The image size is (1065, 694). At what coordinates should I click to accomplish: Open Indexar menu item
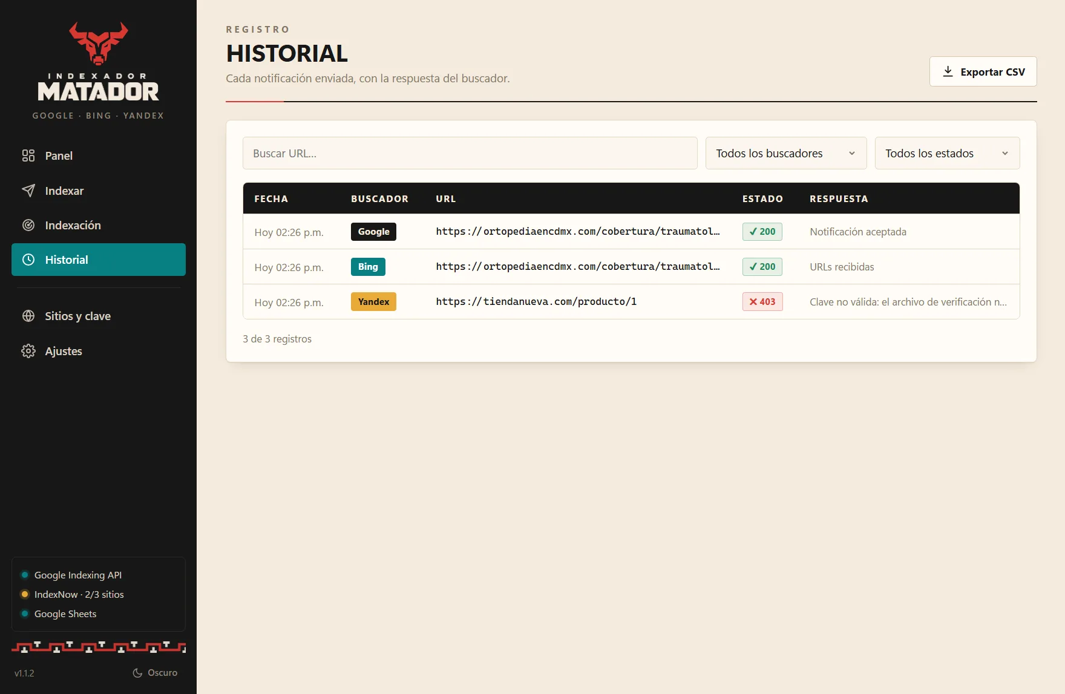[x=99, y=191]
